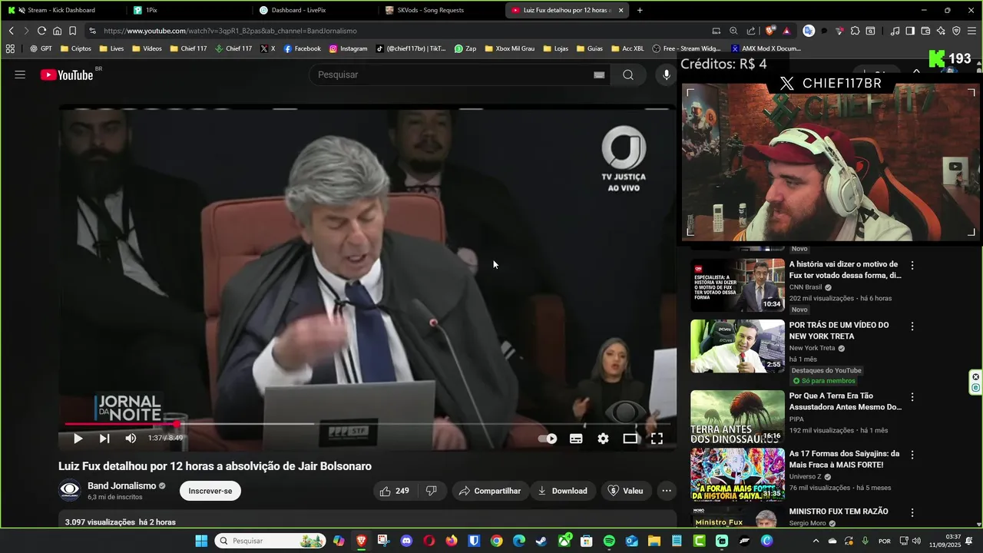Open the Leo AI sparkle icon
The height and width of the screenshot is (553, 983).
point(941,31)
